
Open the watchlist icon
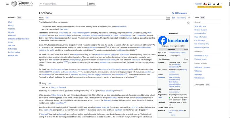coord(214,4)
